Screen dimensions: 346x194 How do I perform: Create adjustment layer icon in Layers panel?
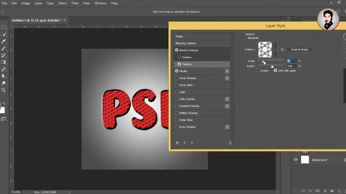pos(325,191)
